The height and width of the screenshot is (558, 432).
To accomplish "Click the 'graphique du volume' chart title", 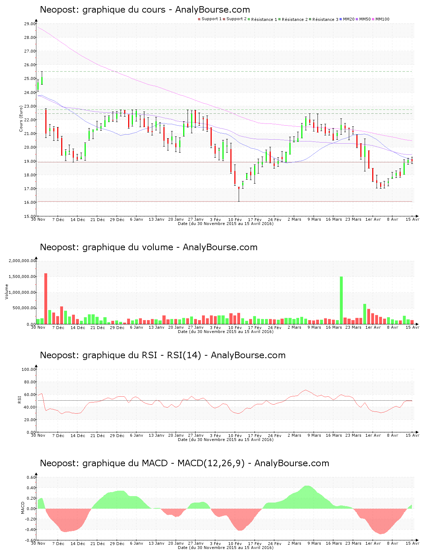I will [149, 247].
